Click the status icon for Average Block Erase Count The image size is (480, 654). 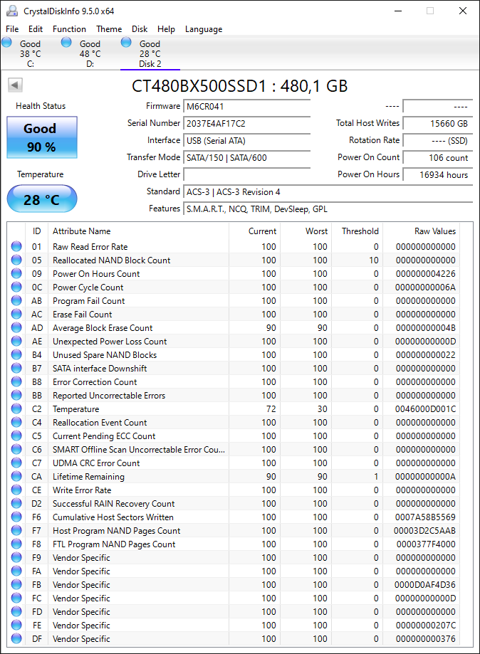[x=16, y=328]
